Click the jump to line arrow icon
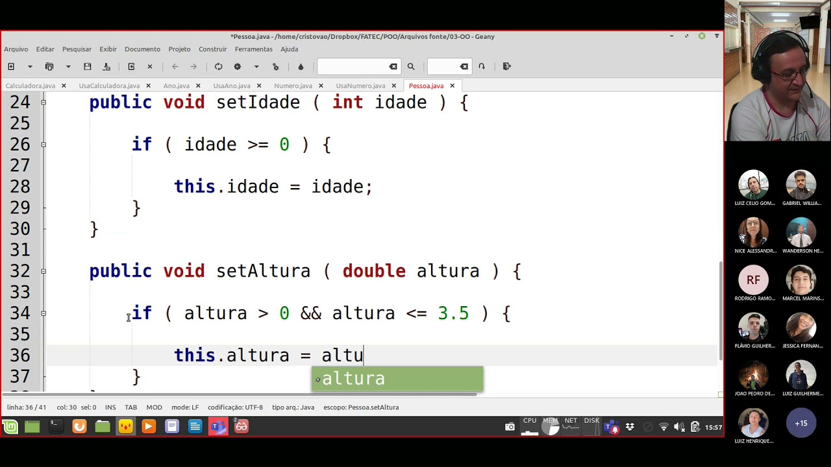The height and width of the screenshot is (467, 831). coord(482,66)
